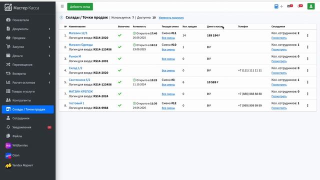Open Файлы in the sidebar
Screen dimensions: 320x180
28,136
